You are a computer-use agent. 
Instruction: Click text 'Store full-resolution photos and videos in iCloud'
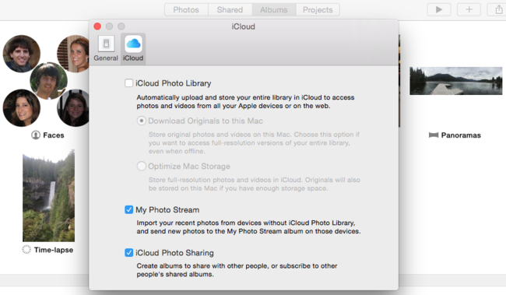[x=225, y=180]
